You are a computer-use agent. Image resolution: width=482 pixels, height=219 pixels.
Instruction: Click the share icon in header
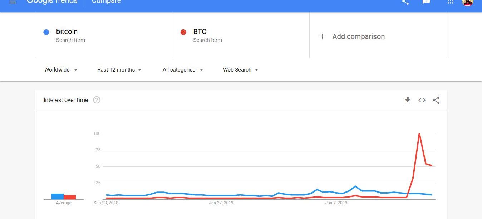[x=405, y=2]
